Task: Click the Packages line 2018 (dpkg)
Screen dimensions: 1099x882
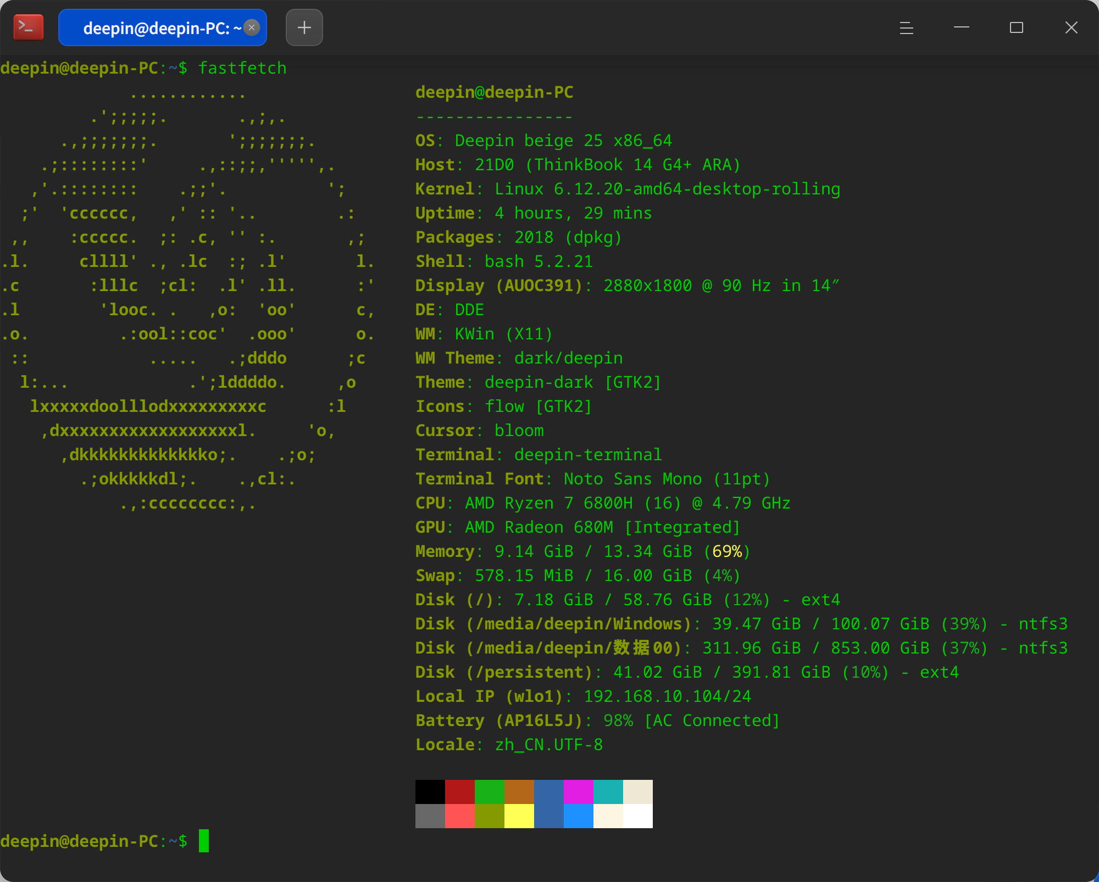Action: pos(519,237)
